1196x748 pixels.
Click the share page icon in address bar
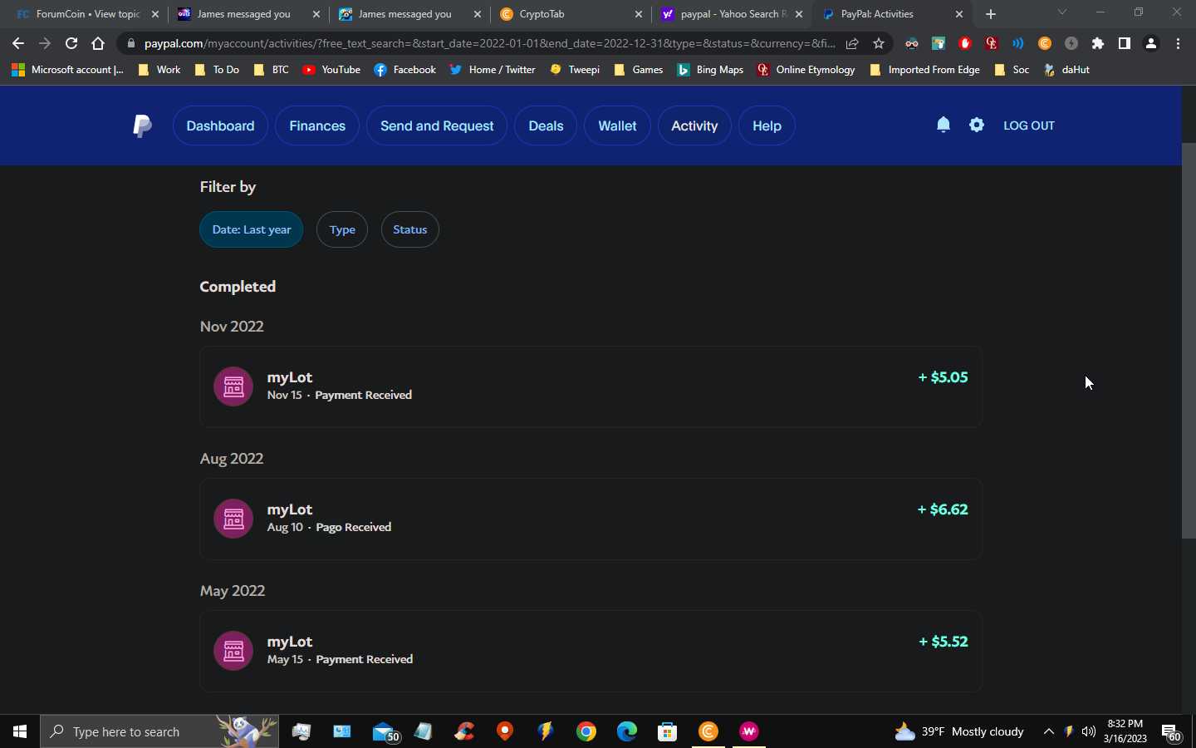coord(852,43)
